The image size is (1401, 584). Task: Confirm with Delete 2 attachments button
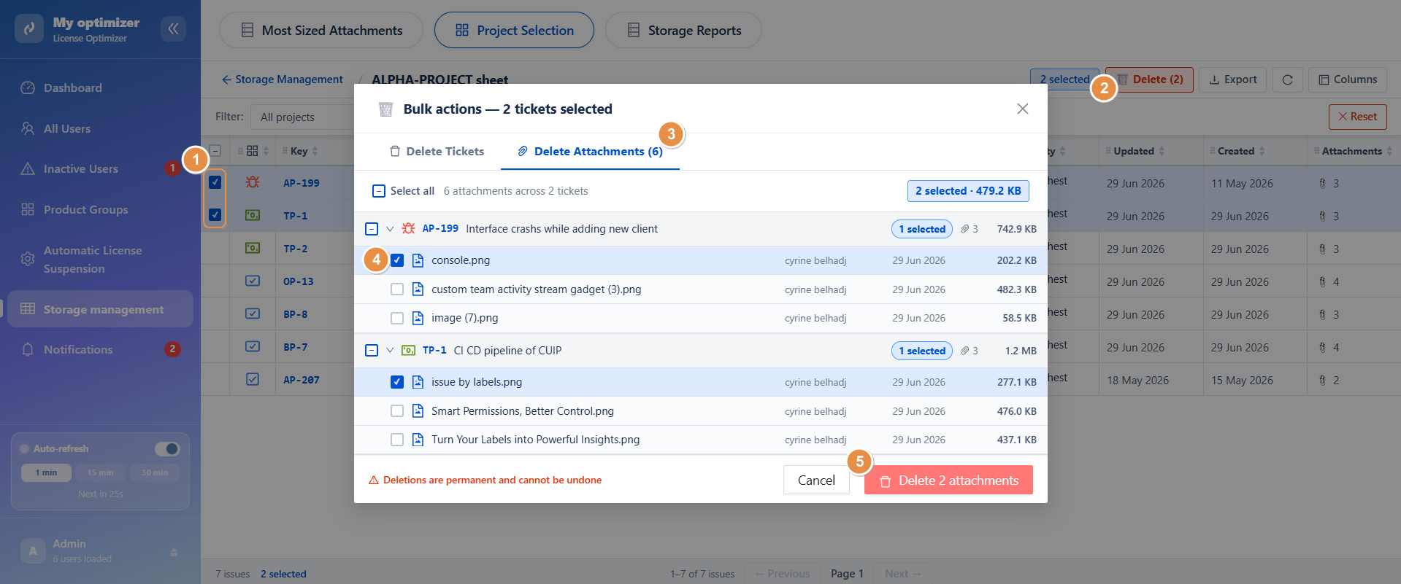pyautogui.click(x=948, y=480)
